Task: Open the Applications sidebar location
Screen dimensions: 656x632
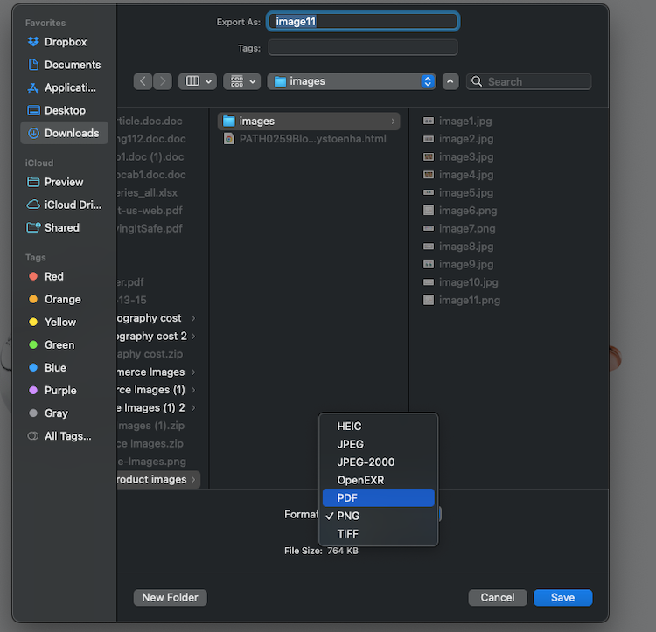Action: (70, 87)
